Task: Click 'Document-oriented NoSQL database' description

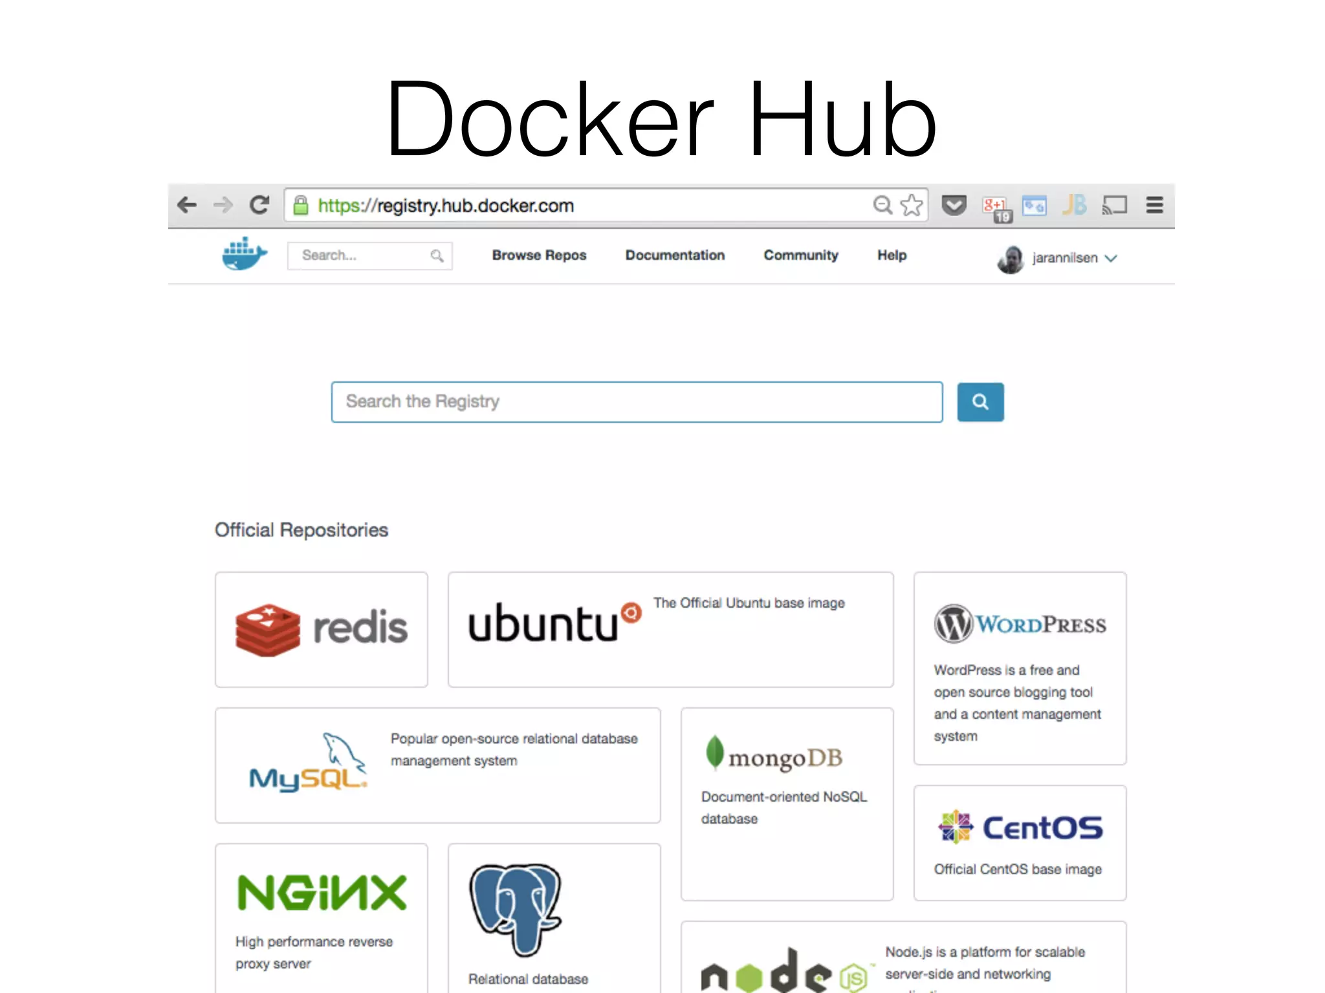Action: pyautogui.click(x=784, y=808)
